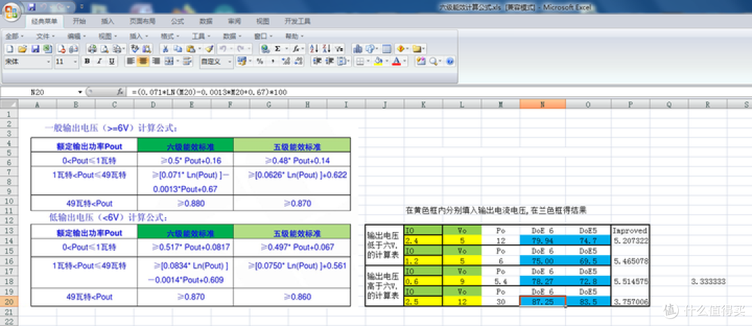
Task: Select the cell showing 3.333333
Action: tap(708, 281)
